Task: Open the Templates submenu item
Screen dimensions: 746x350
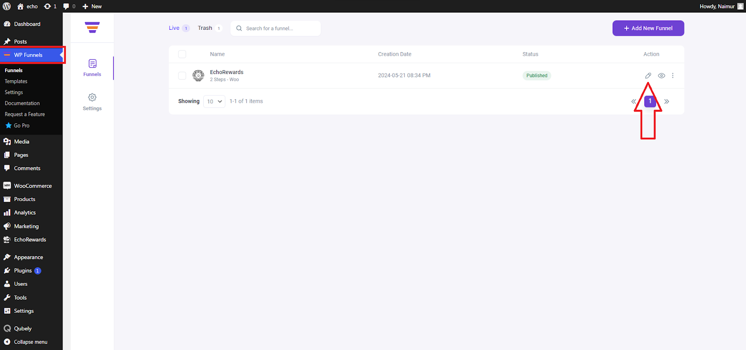Action: pyautogui.click(x=16, y=81)
